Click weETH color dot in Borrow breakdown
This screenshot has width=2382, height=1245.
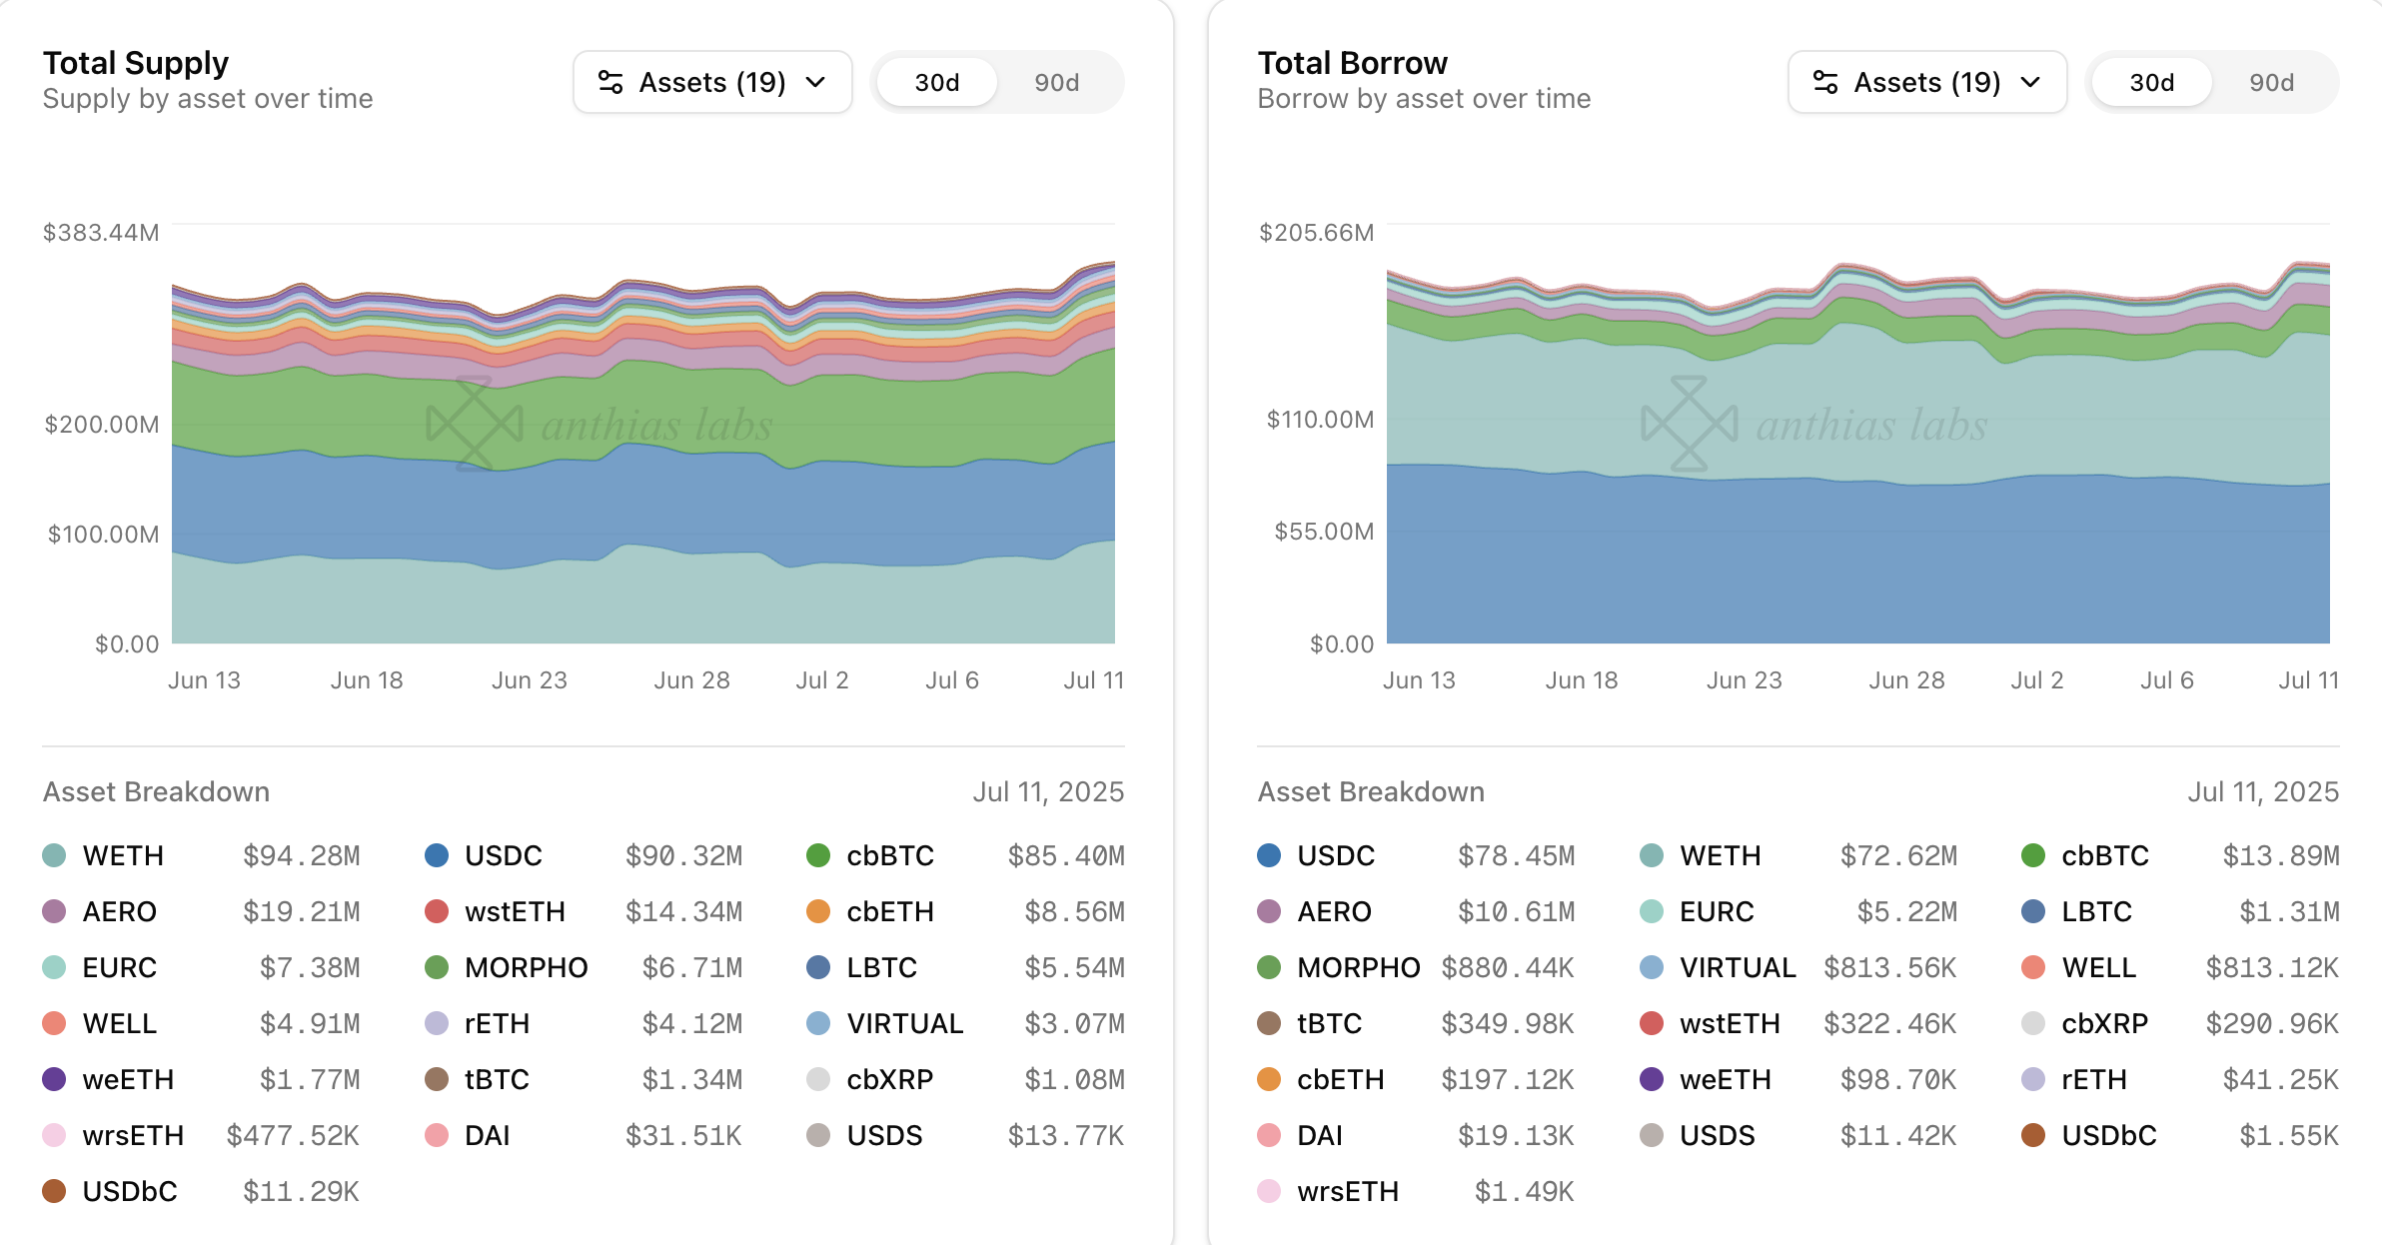pos(1652,1079)
